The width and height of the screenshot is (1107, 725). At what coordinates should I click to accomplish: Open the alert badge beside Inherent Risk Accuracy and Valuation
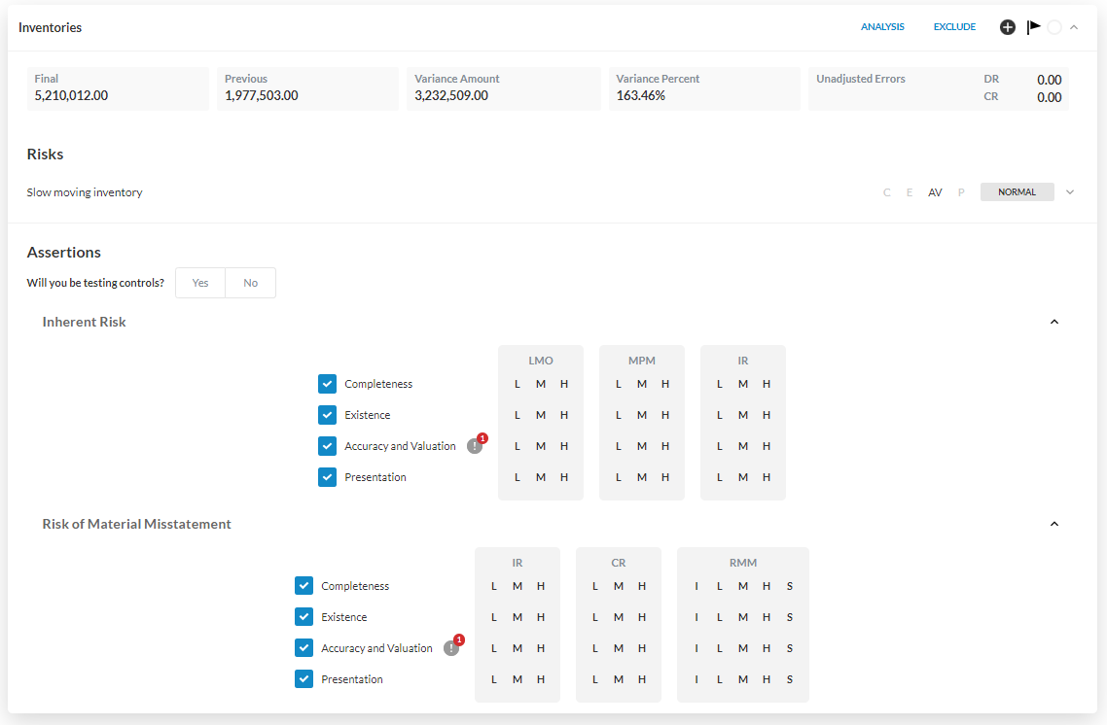tap(476, 445)
